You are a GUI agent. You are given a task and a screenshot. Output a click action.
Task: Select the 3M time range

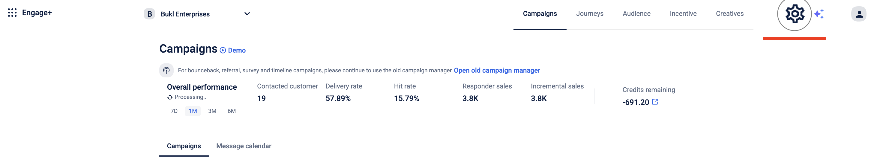(212, 111)
